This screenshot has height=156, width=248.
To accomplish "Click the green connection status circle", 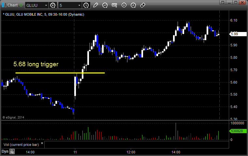I will tap(21, 5).
